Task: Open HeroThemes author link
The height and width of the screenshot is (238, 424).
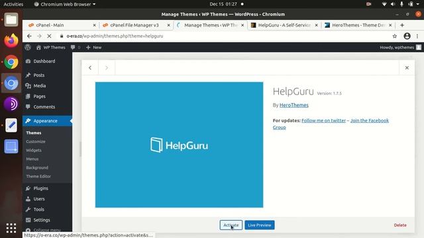Action: click(x=294, y=105)
